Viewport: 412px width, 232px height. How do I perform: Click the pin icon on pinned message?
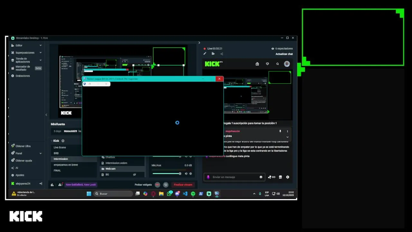(280, 131)
